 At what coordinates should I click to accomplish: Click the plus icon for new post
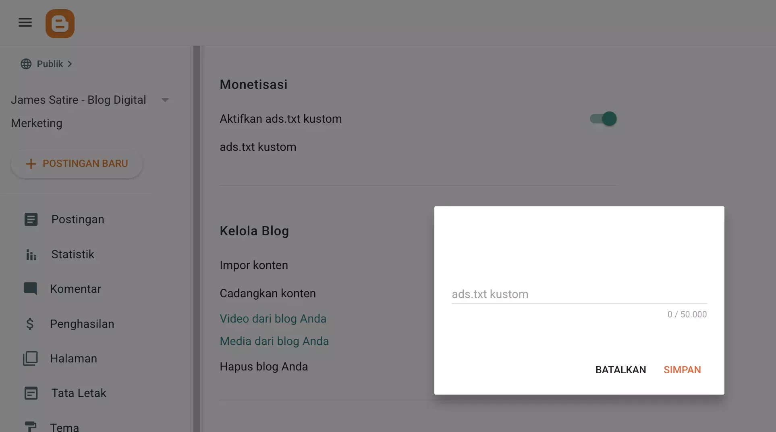(31, 164)
